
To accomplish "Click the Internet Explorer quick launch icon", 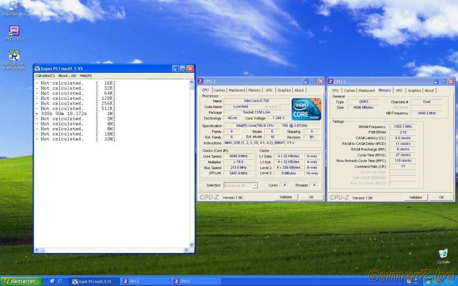I will [x=60, y=281].
